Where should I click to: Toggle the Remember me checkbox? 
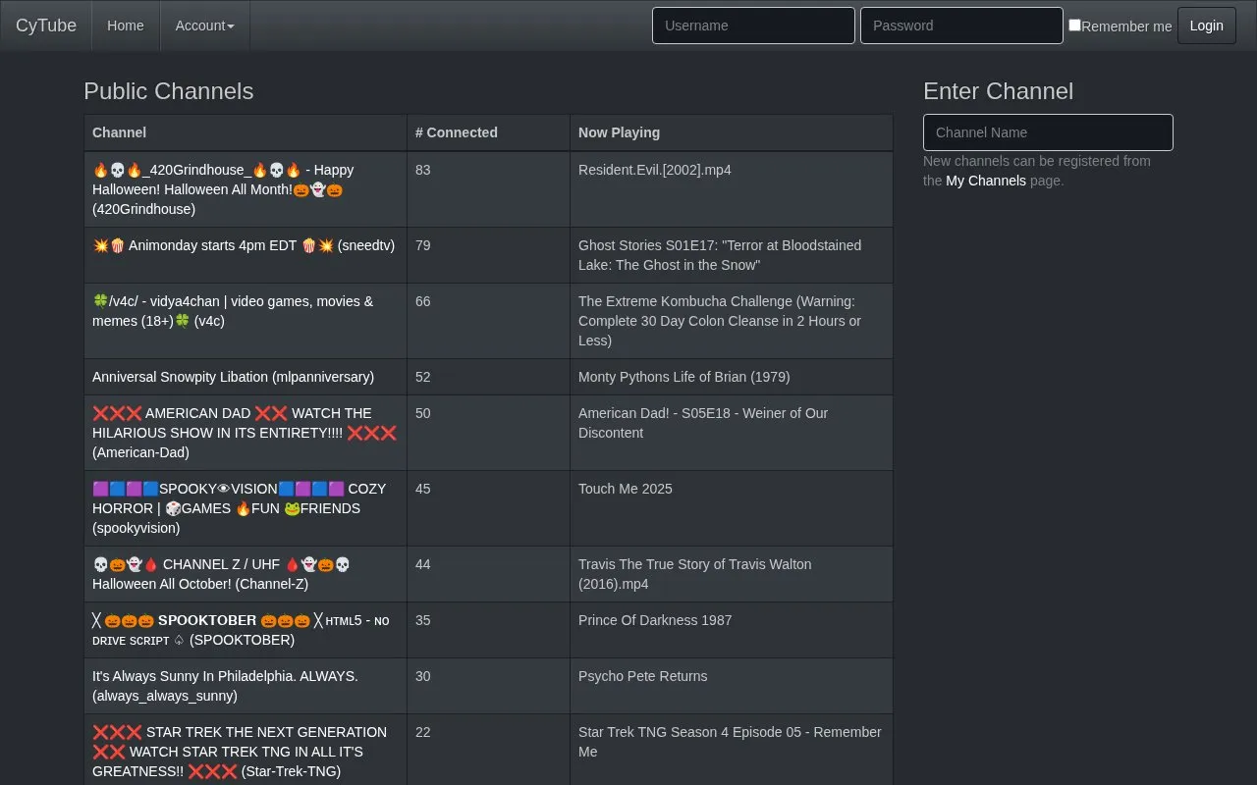(1074, 26)
